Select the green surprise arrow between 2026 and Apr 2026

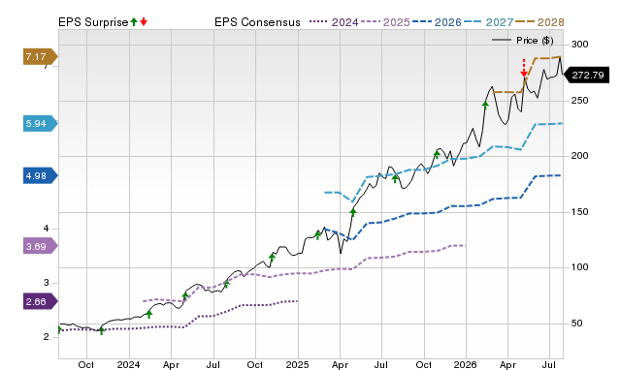(485, 105)
